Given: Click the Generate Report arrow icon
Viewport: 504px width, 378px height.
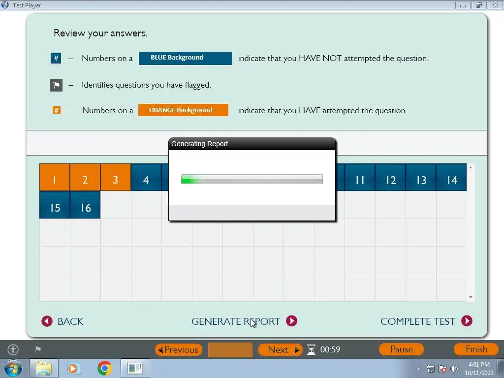Looking at the screenshot, I should [291, 321].
